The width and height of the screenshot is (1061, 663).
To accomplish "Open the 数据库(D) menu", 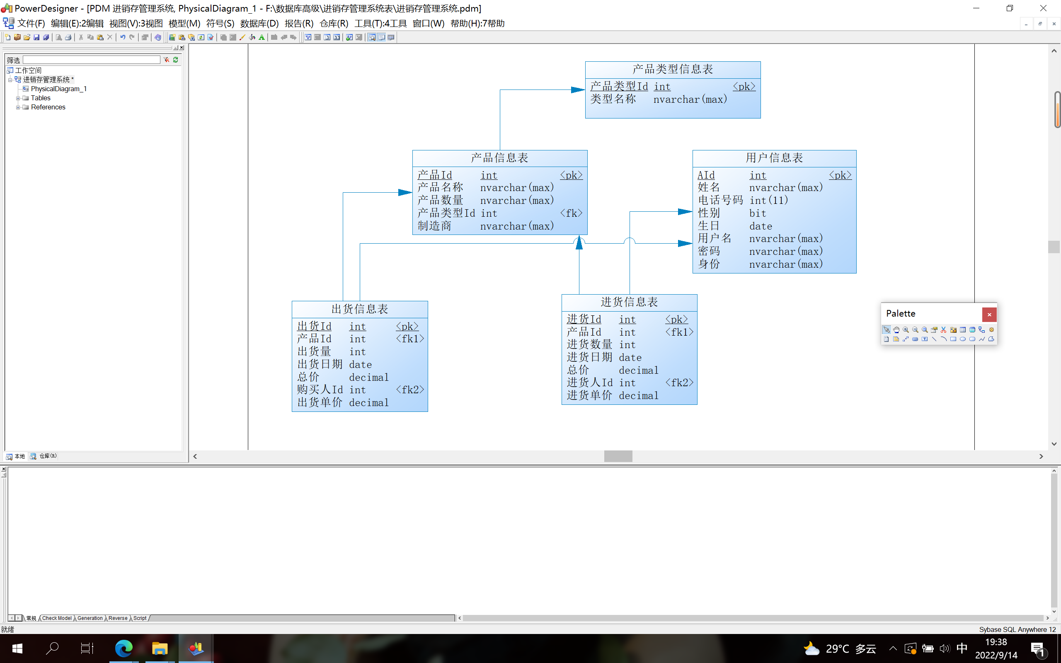I will tap(259, 23).
